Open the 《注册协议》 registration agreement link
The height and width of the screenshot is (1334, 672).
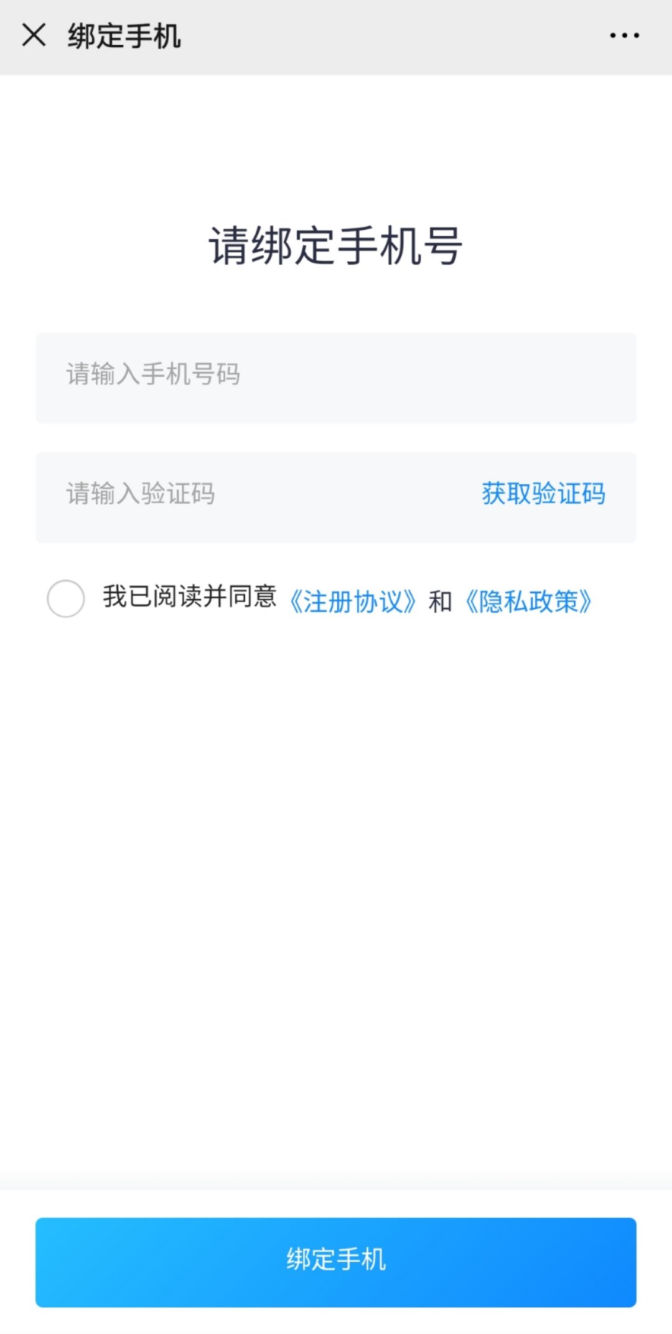point(353,601)
